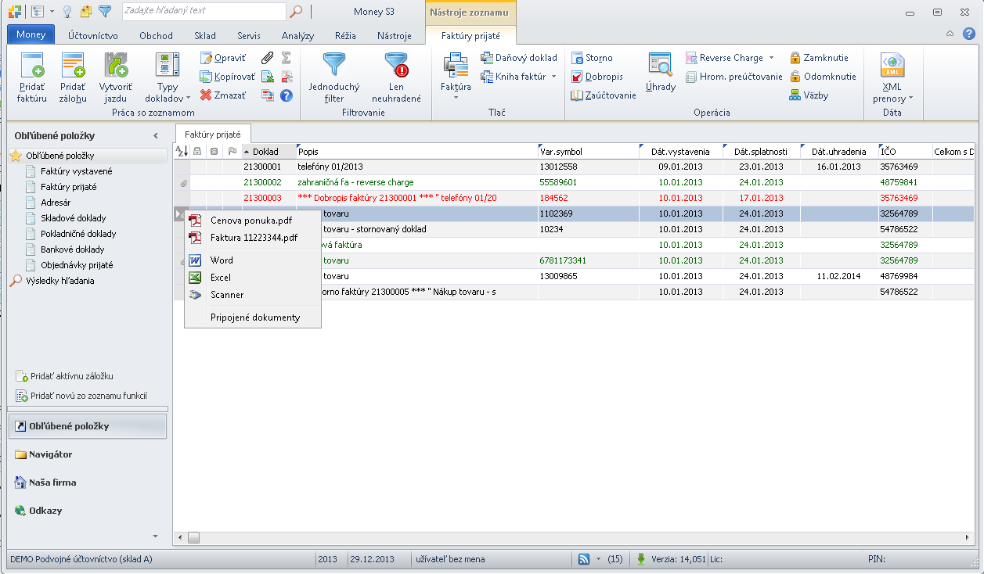Open the Reverse Charge dropdown arrow
This screenshot has height=574, width=984.
771,58
